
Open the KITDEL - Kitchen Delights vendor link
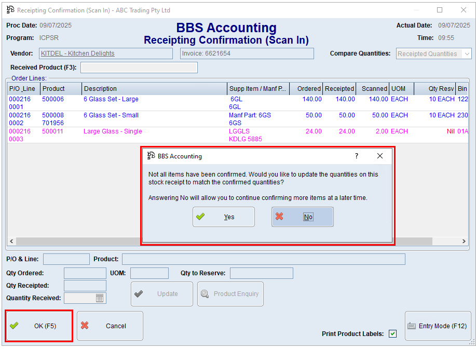pyautogui.click(x=78, y=53)
